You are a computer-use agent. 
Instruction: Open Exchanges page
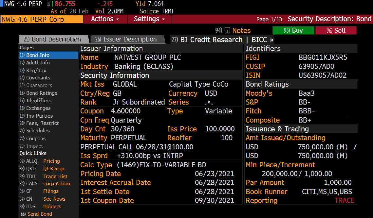35,108
